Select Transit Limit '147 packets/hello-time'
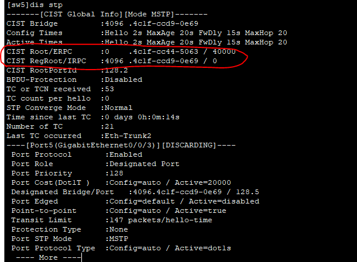 (161, 220)
